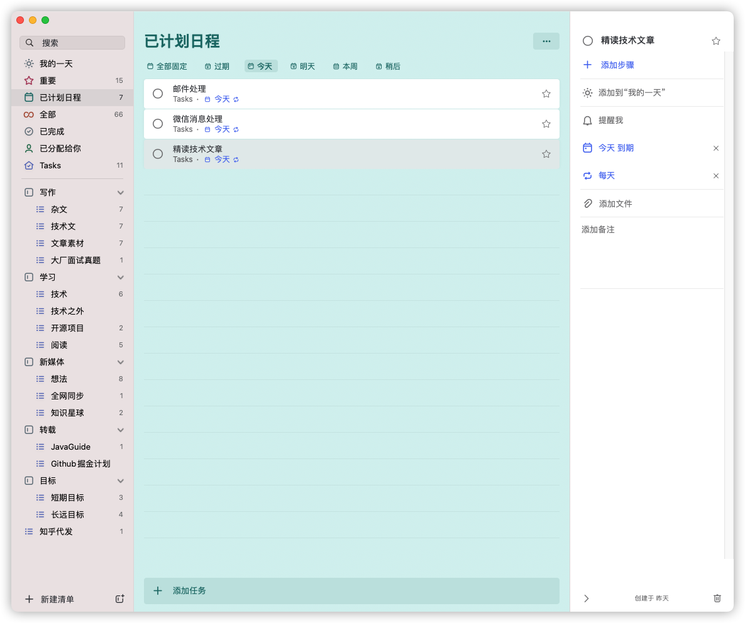Collapse the 新媒体 group chevron
The image size is (745, 623).
pyautogui.click(x=121, y=362)
